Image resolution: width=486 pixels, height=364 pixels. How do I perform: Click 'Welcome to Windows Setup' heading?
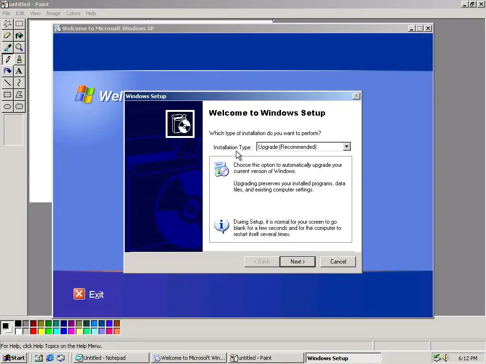pos(267,113)
